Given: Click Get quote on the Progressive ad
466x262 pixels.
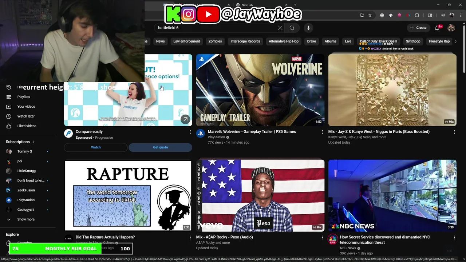Looking at the screenshot, I should click(160, 147).
